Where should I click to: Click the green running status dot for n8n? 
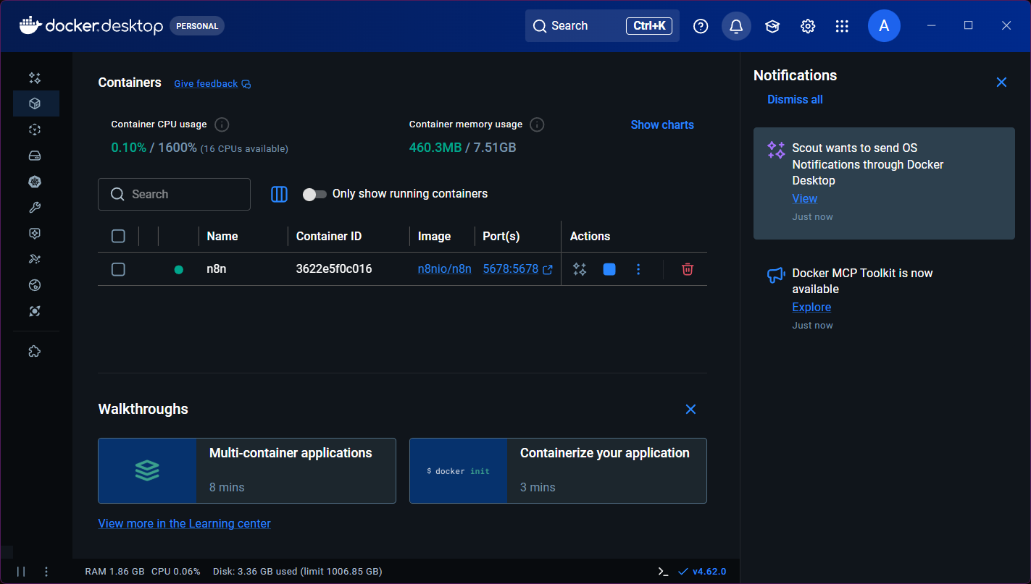tap(179, 270)
